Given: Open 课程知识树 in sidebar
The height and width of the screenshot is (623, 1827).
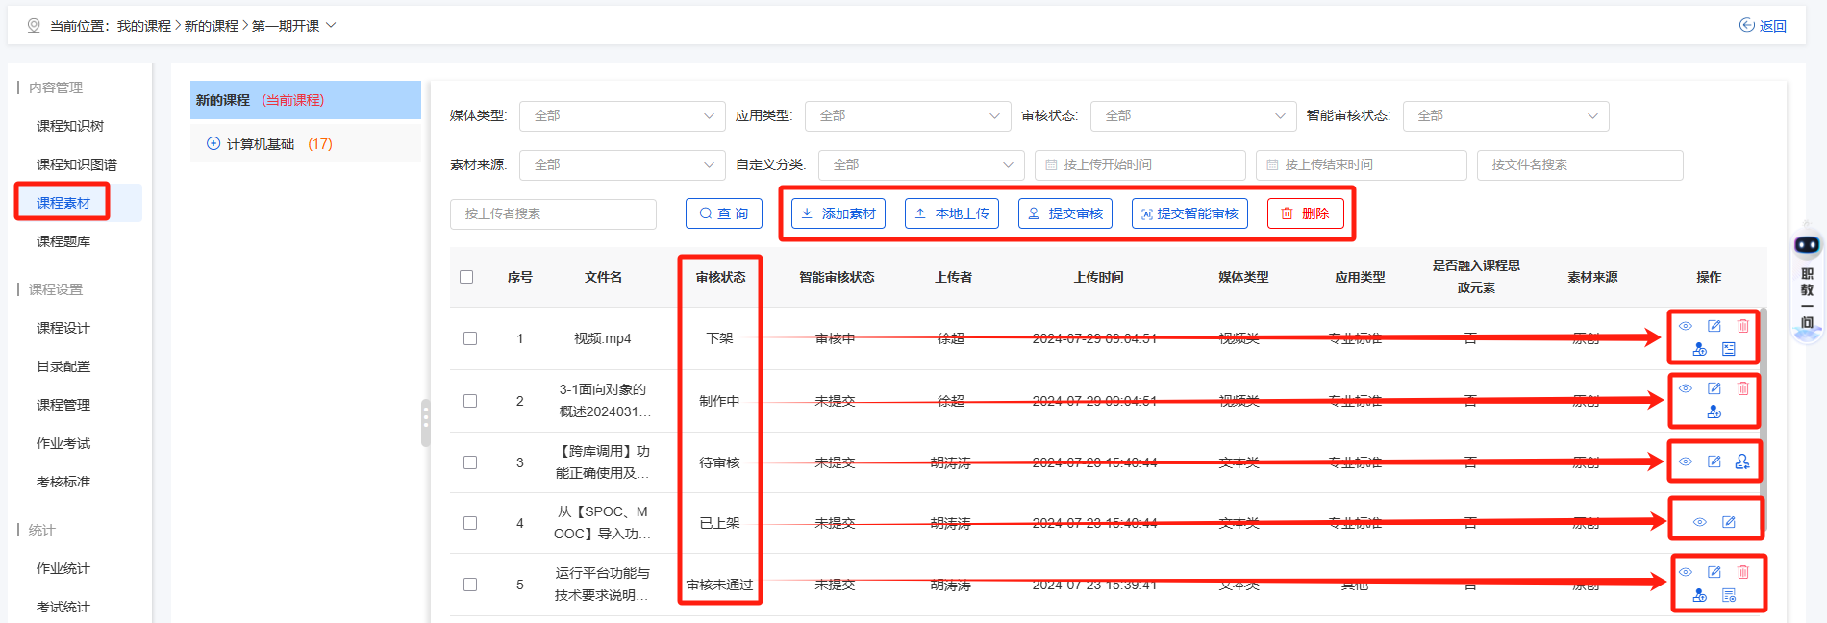Looking at the screenshot, I should coord(70,126).
